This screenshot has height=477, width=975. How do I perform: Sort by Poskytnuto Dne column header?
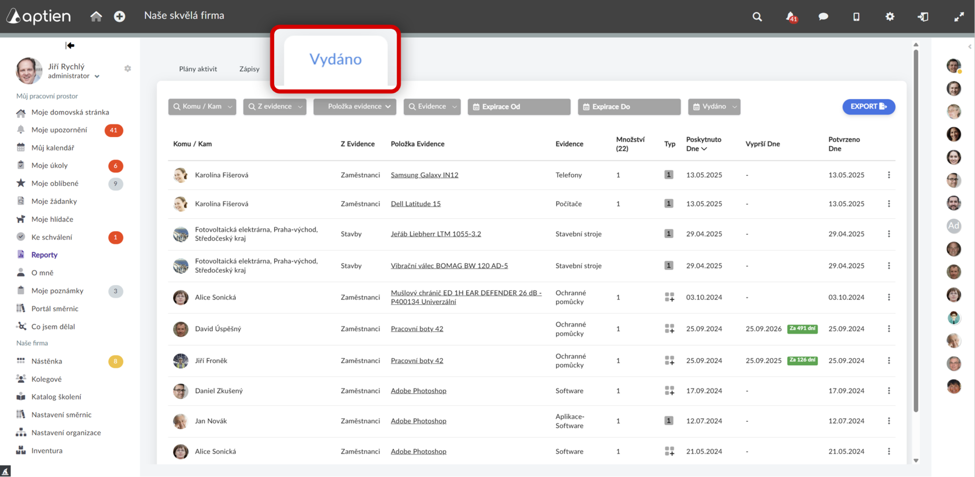point(703,144)
